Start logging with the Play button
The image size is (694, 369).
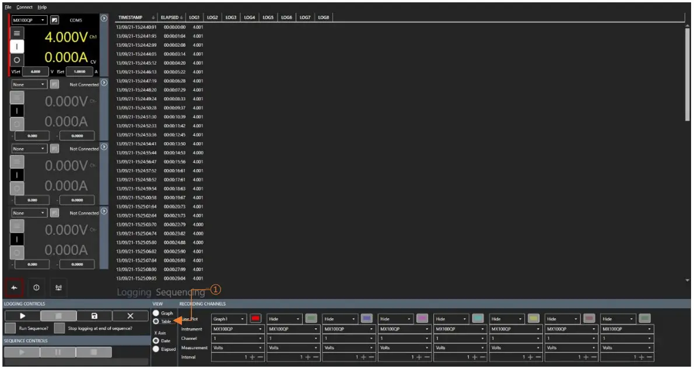pyautogui.click(x=23, y=315)
